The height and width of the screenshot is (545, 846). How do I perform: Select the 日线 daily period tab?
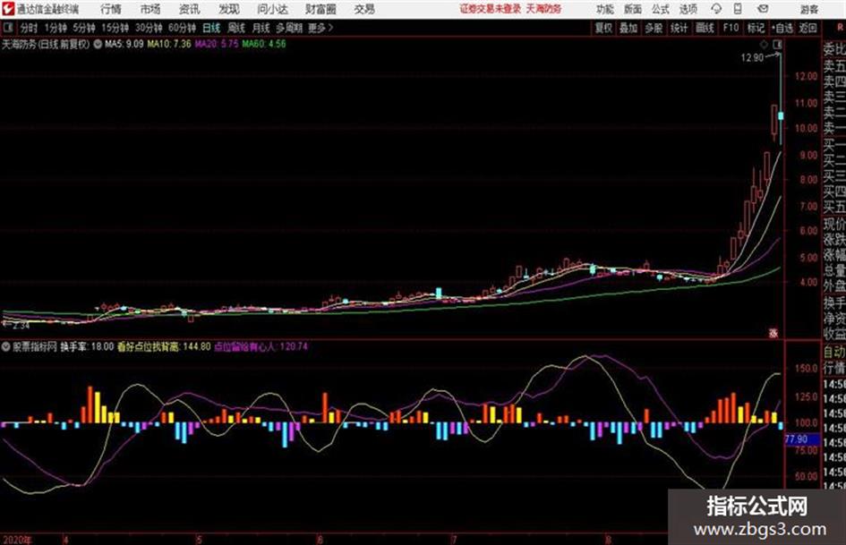pos(211,28)
